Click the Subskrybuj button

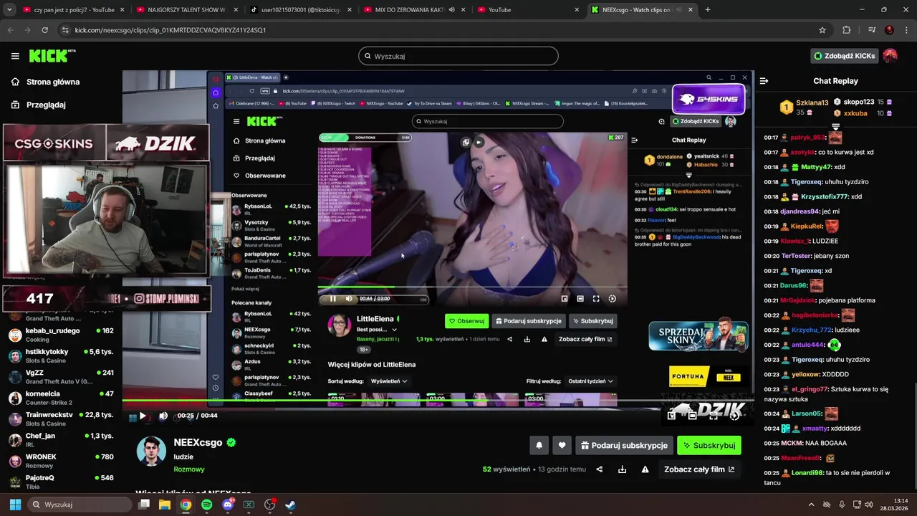click(709, 445)
